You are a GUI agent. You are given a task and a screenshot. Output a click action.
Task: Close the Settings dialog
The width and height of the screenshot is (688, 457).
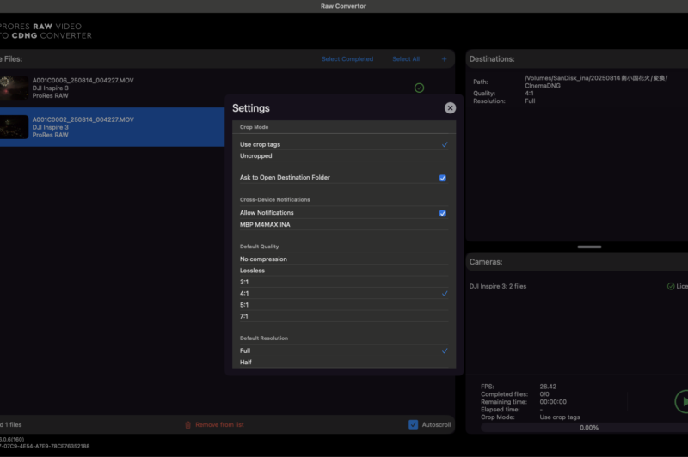click(450, 107)
